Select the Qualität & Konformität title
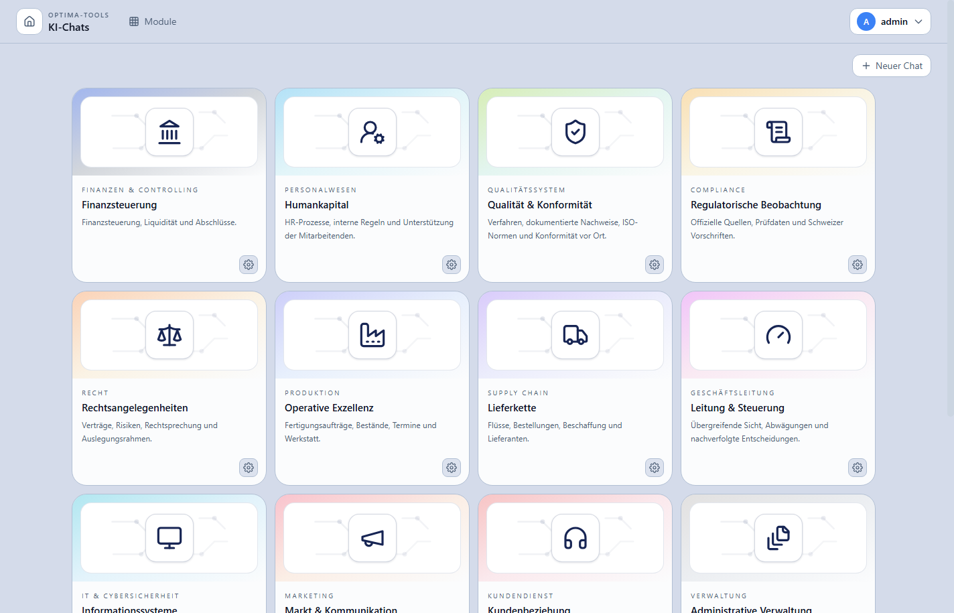This screenshot has height=613, width=954. pos(540,205)
